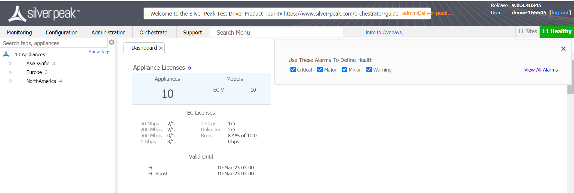Click the Silver Peak logo
574x193 pixels.
[x=44, y=14]
